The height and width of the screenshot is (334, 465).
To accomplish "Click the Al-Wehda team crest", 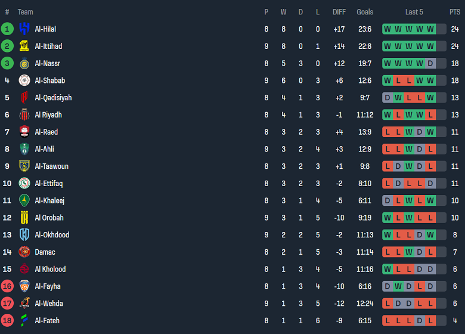I will 24,304.
